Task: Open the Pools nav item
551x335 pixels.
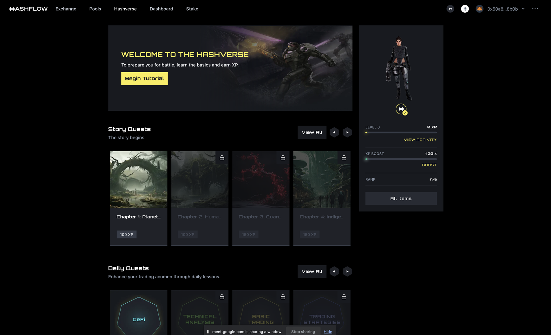Action: pyautogui.click(x=95, y=9)
